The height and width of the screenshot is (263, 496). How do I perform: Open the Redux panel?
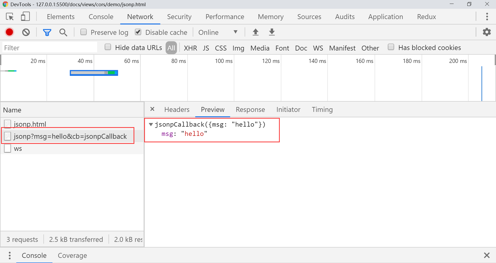click(427, 17)
